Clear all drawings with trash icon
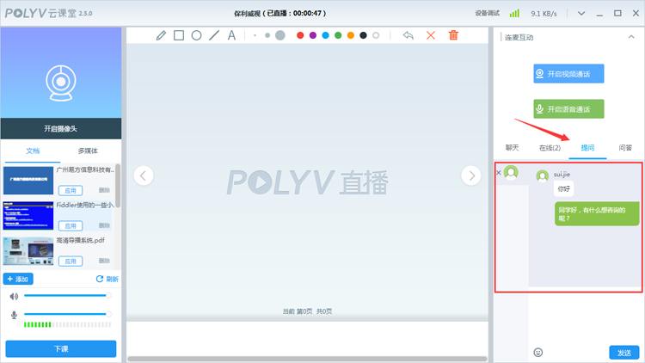645x363 pixels. (x=453, y=35)
